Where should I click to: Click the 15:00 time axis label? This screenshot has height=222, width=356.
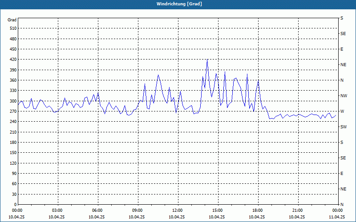pos(218,210)
